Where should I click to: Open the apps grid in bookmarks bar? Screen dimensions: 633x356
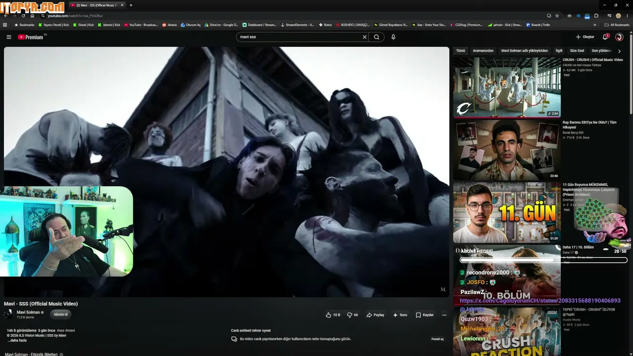tap(5, 25)
